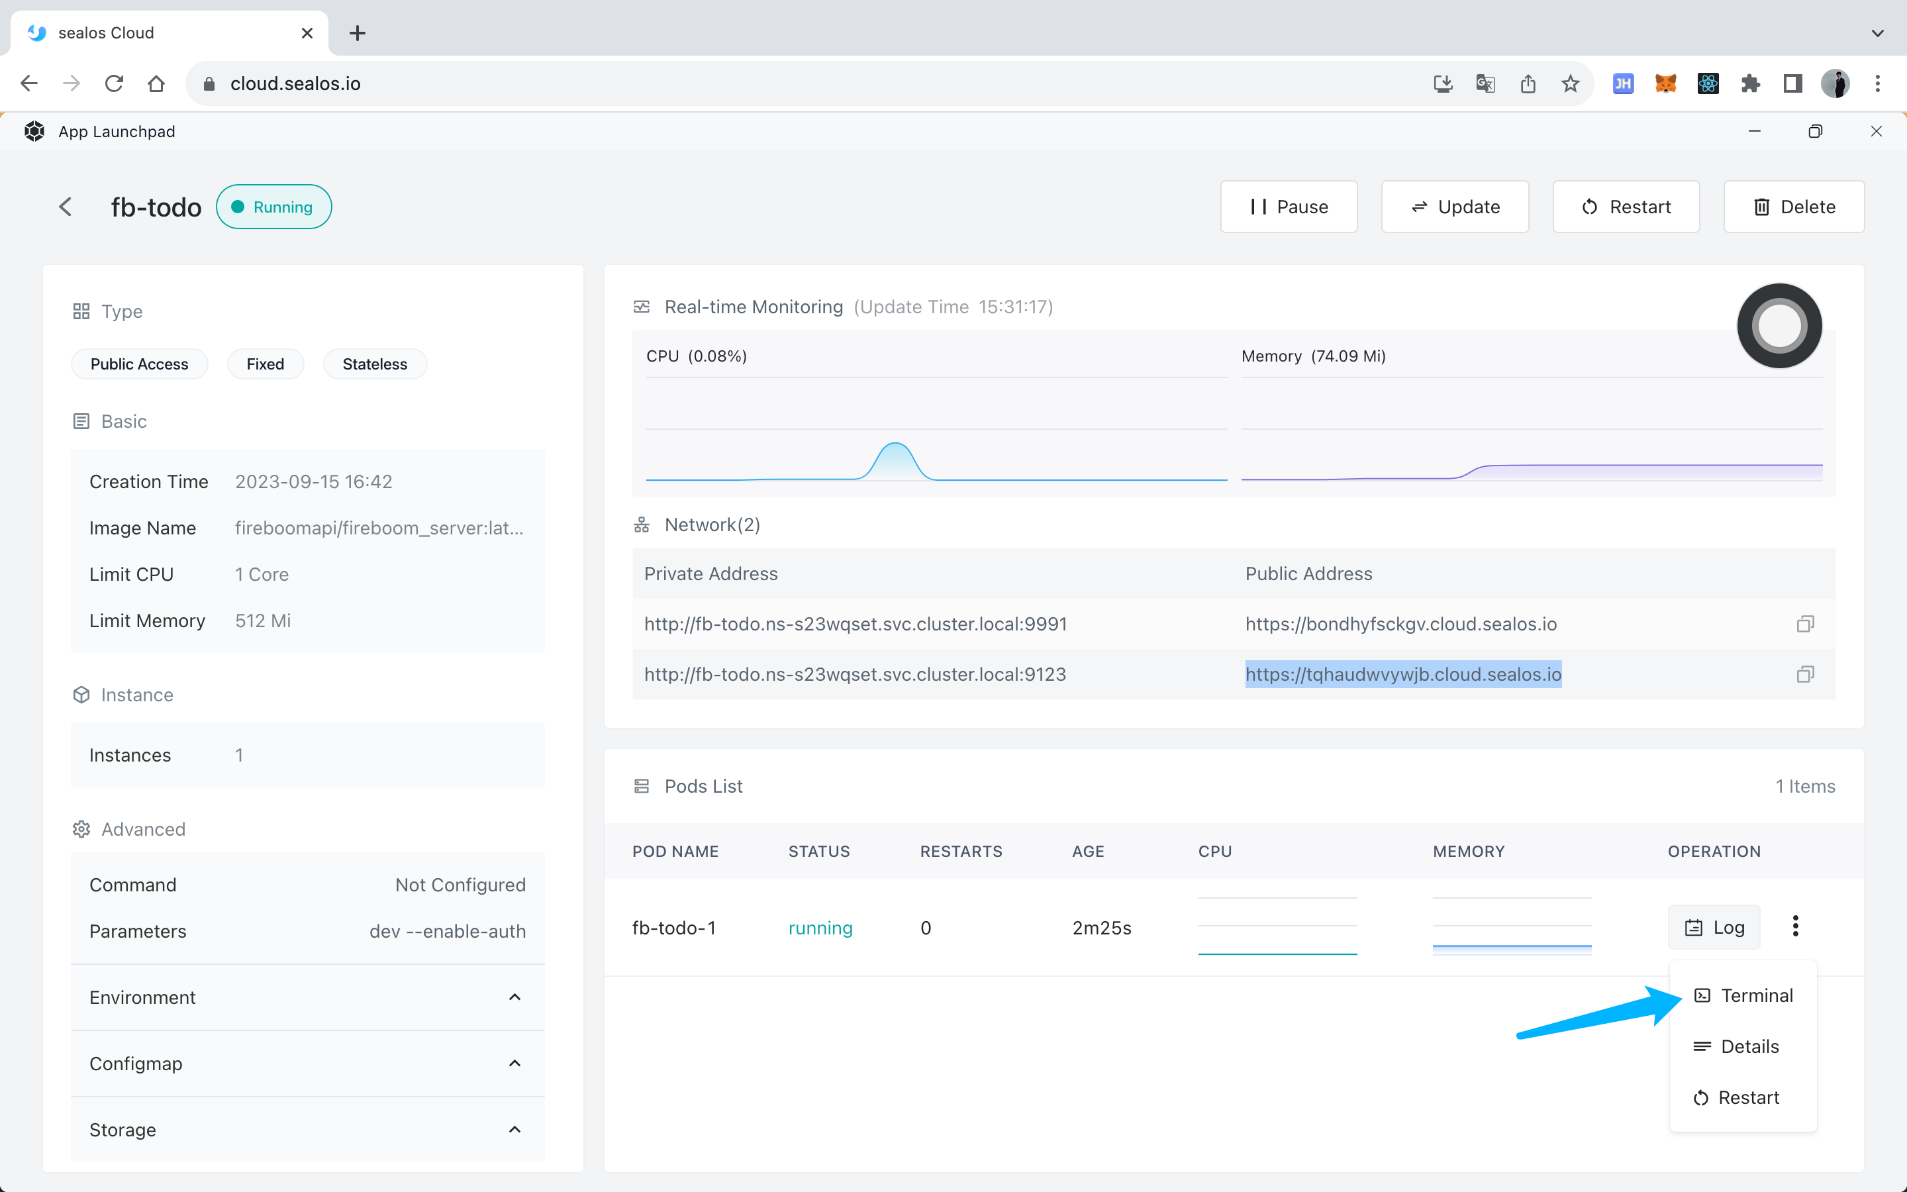Click the back arrow beside fb-todo

pos(66,207)
